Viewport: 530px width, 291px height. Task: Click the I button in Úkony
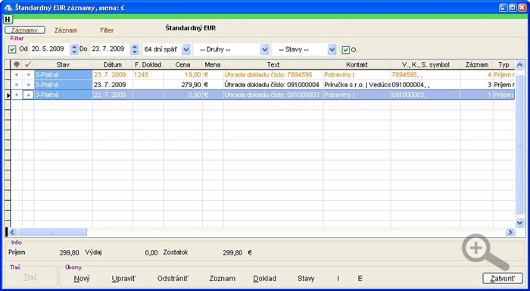point(338,278)
